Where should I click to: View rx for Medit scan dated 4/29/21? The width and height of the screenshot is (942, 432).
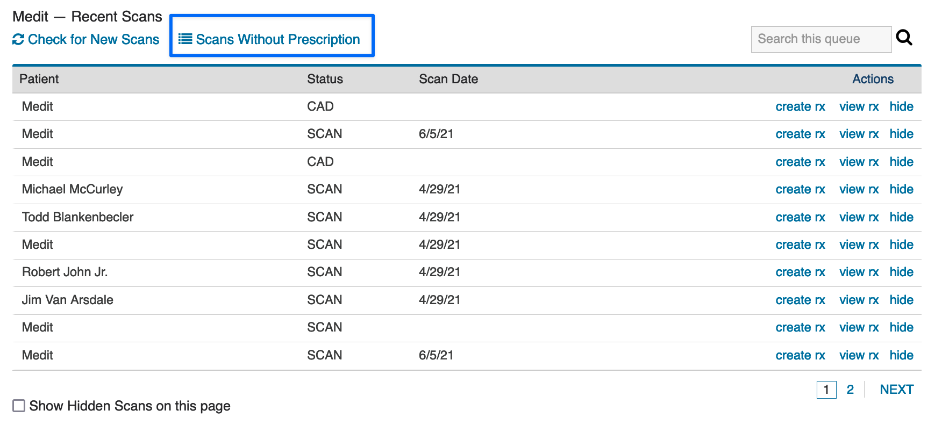click(x=859, y=244)
